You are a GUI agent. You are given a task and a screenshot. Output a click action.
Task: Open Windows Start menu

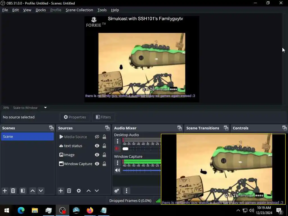(7, 210)
